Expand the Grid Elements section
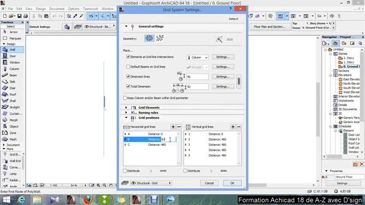This screenshot has height=205, width=365. pyautogui.click(x=126, y=108)
